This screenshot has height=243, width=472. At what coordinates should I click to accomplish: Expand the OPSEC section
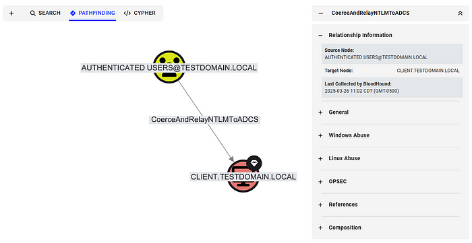(320, 182)
